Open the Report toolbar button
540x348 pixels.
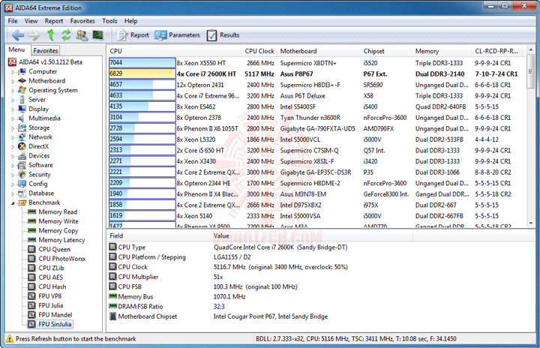133,35
